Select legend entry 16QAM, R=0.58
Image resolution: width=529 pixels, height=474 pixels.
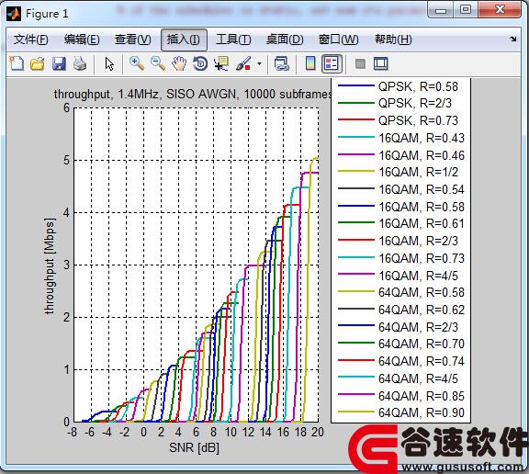[401, 207]
